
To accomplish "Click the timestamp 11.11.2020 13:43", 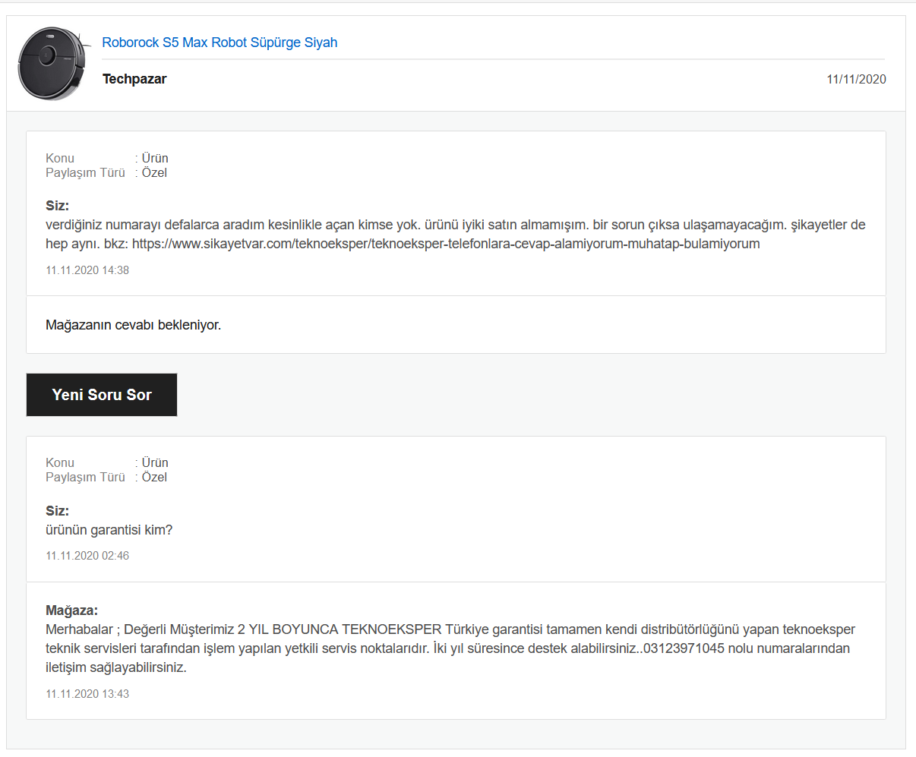I will (87, 694).
